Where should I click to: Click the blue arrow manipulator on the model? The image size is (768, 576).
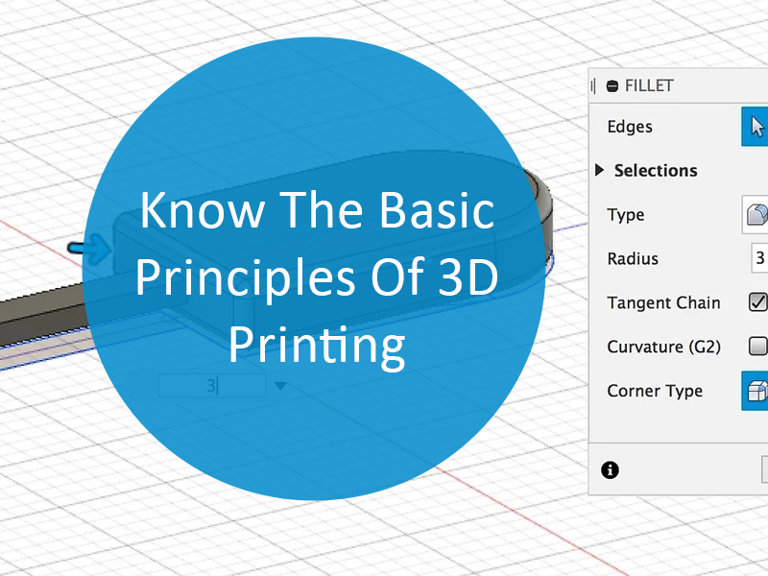tap(83, 248)
